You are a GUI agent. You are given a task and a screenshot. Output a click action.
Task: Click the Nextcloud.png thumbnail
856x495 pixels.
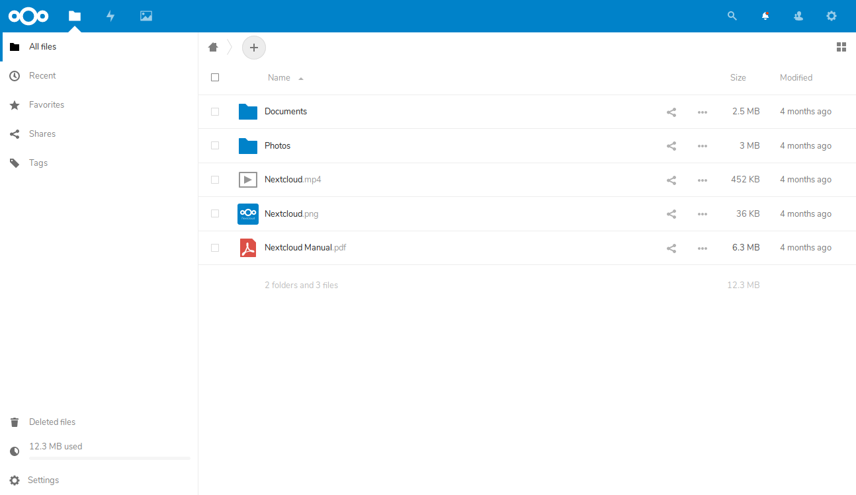pos(248,213)
